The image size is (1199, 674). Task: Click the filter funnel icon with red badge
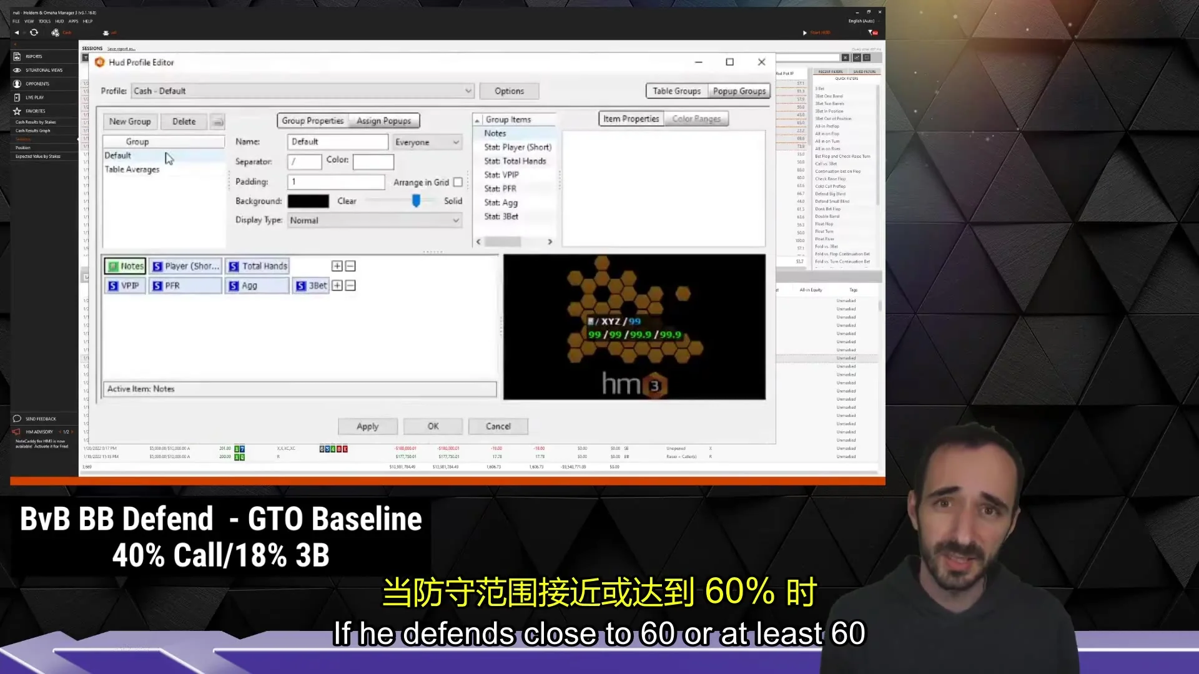point(873,32)
